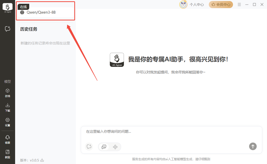This screenshot has height=164, width=267.
Task: Open 会员中心 membership center
Action: pyautogui.click(x=221, y=5)
